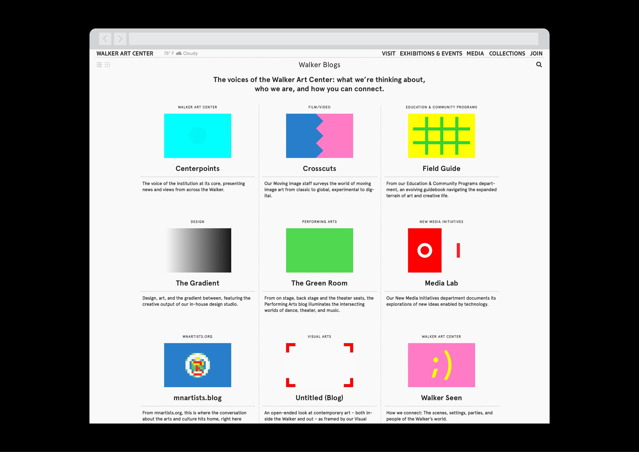The height and width of the screenshot is (452, 639).
Task: Open the search magnifier icon
Action: (x=539, y=65)
